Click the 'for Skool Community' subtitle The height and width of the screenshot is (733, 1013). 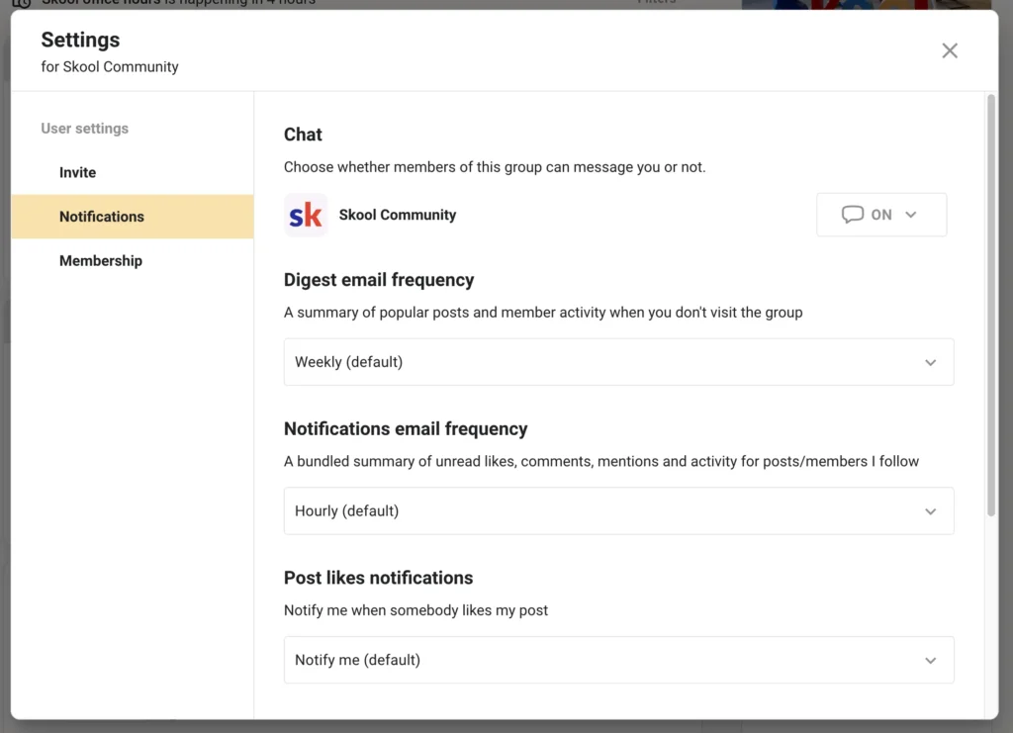coord(110,67)
